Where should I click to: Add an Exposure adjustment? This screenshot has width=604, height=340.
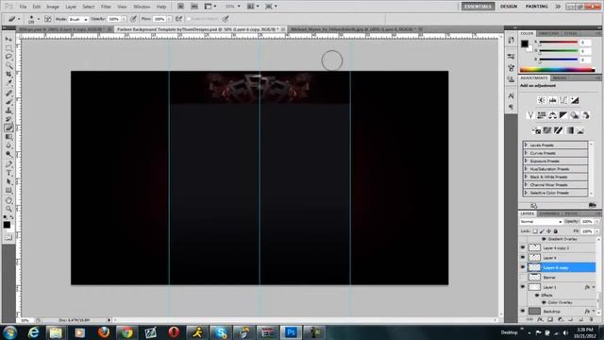click(575, 100)
